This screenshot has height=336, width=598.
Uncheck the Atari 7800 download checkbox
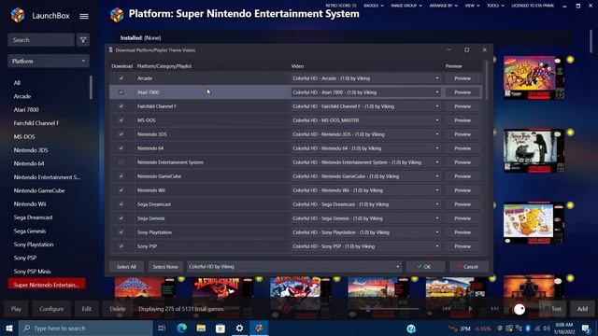[x=121, y=92]
